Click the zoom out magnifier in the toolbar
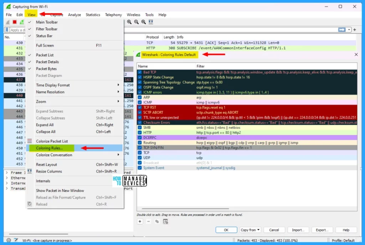This screenshot has width=365, height=245. (137, 22)
